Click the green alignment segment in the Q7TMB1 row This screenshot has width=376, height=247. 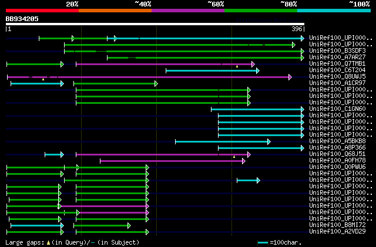coord(35,64)
